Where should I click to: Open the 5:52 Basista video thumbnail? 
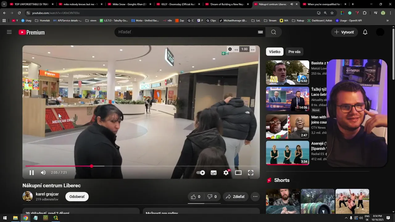coord(288,72)
